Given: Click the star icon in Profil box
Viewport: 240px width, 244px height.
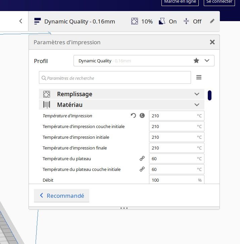Looking at the screenshot, I should pos(196,61).
